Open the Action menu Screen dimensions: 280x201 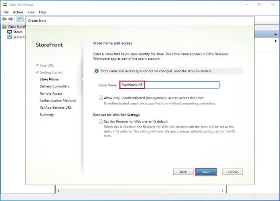18,12
